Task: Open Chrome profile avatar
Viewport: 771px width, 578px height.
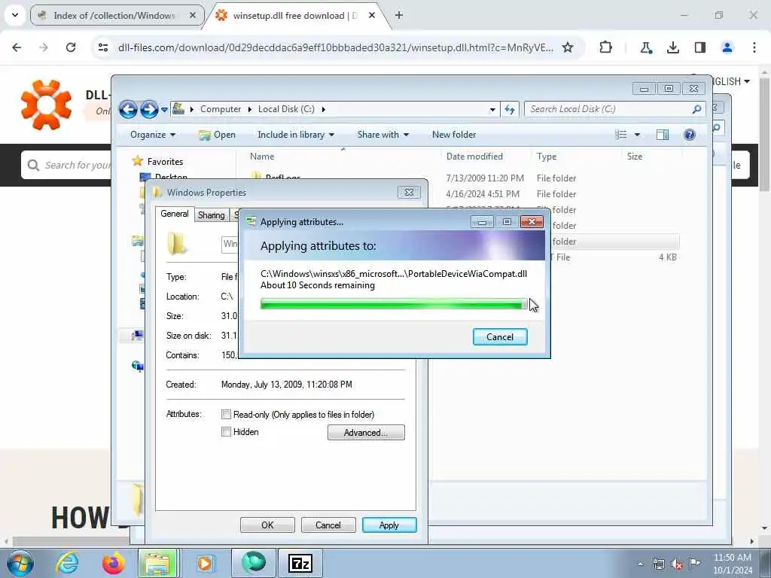Action: [x=727, y=47]
